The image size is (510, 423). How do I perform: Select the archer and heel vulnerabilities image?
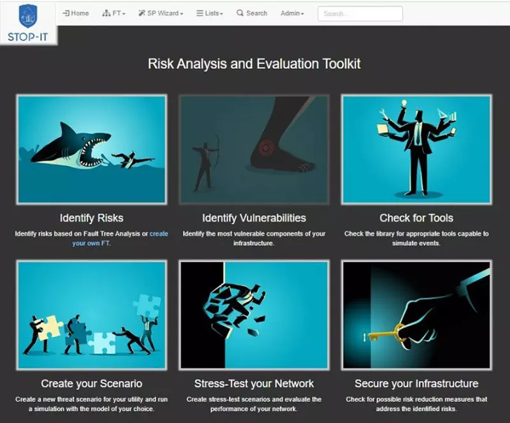[254, 149]
